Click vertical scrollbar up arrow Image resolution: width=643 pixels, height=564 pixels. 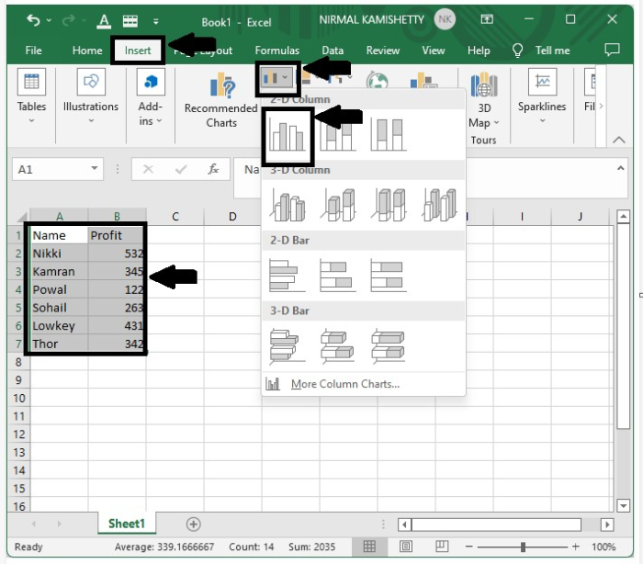click(624, 217)
